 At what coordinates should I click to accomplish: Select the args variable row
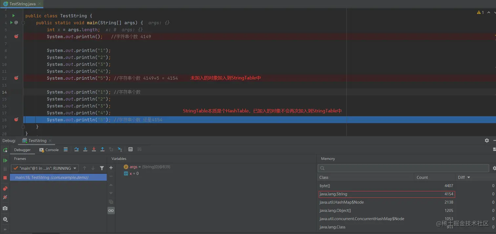(216, 167)
